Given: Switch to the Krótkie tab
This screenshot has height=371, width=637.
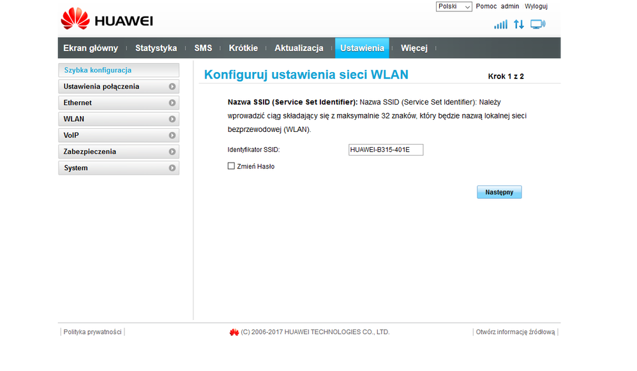Looking at the screenshot, I should click(x=243, y=48).
